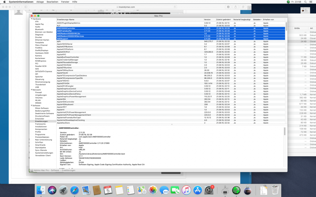Open the PLIST file in dock

264,190
